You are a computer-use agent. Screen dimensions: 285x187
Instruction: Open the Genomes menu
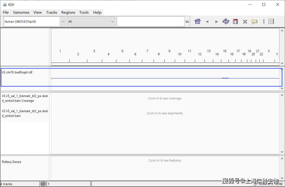tap(21, 12)
